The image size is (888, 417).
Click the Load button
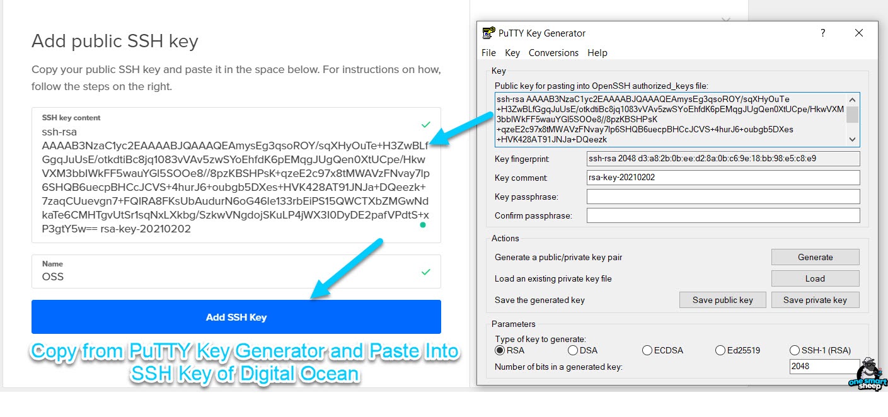[x=815, y=278]
